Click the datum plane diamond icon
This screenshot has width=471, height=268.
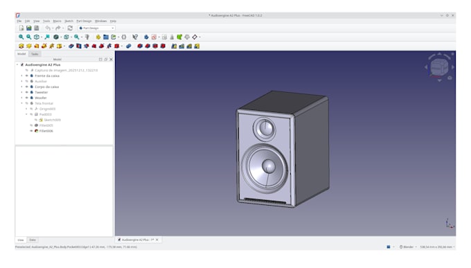(195, 37)
